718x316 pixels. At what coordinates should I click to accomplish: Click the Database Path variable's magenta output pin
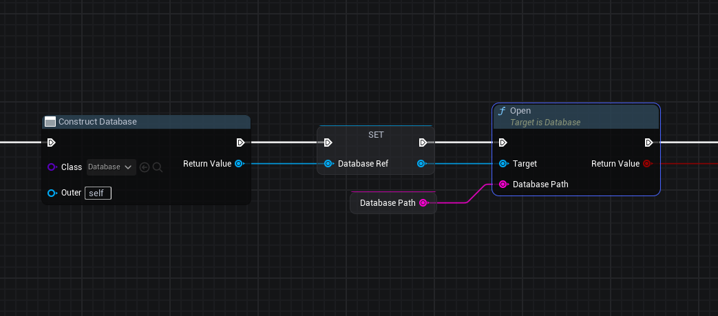point(423,202)
